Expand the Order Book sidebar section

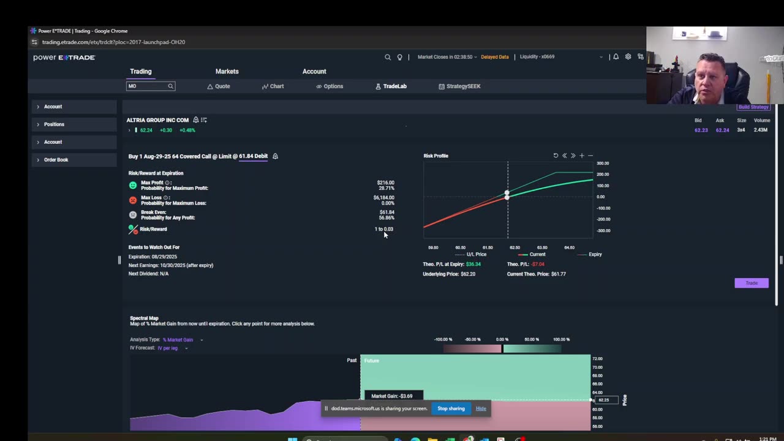74,160
